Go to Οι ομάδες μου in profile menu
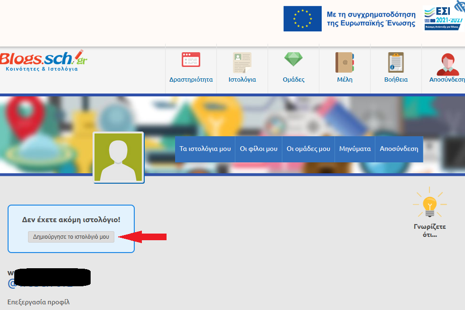Viewport: 465px width, 310px height. point(308,149)
